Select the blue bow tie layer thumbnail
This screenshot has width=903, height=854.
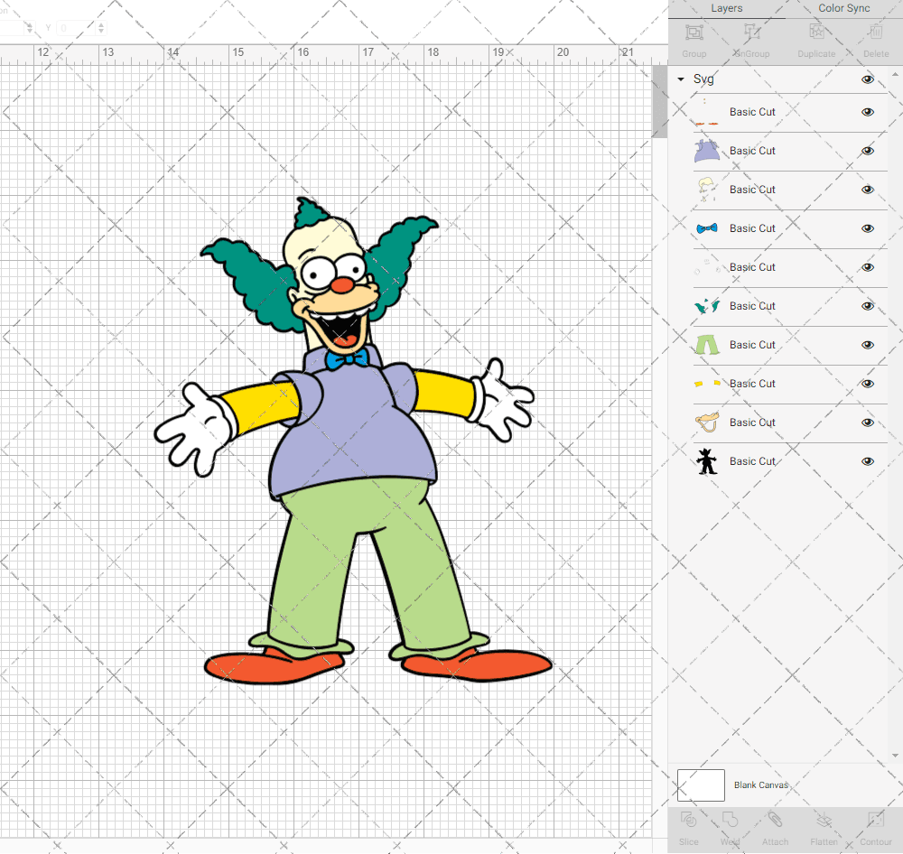coord(707,228)
